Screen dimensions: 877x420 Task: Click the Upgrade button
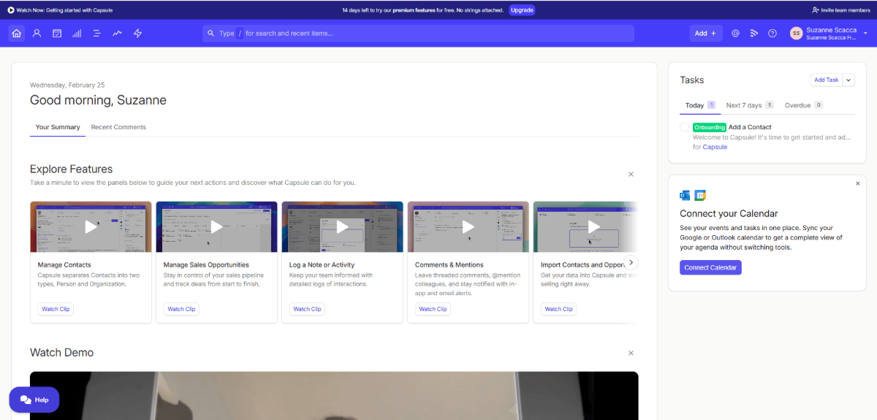pos(522,10)
